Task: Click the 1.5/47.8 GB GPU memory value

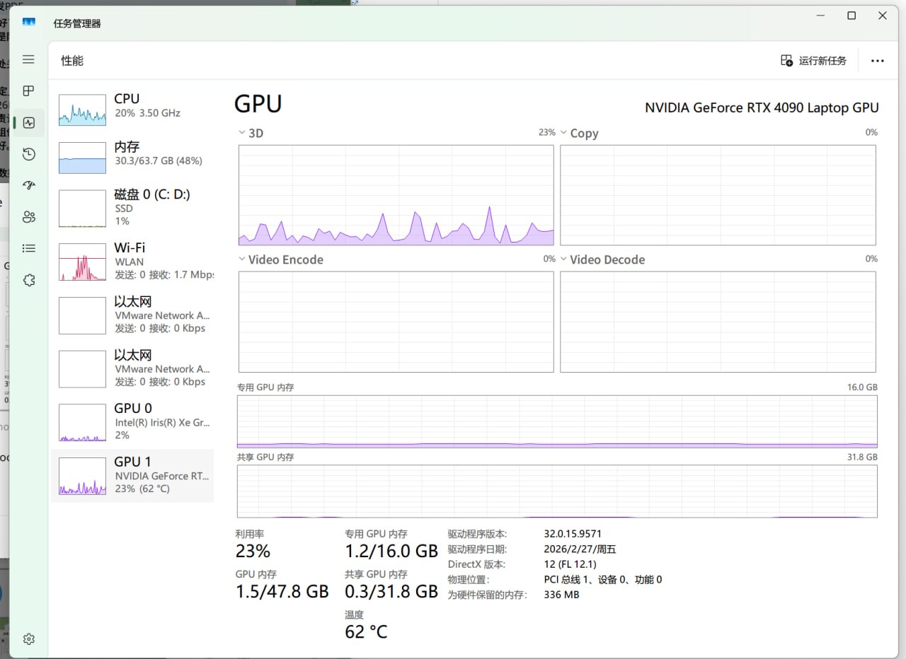Action: (x=282, y=591)
